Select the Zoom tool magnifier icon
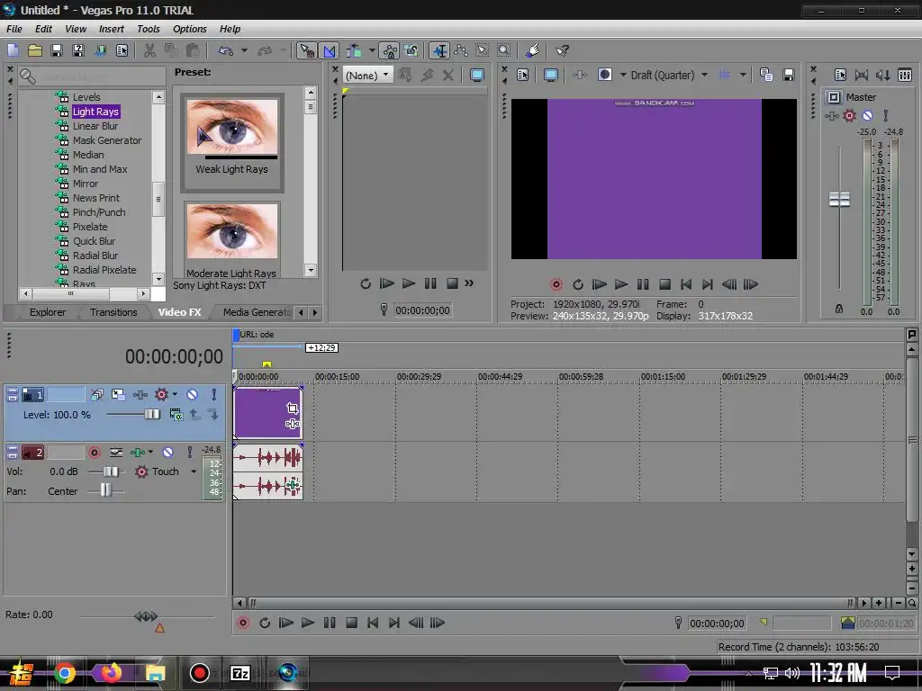The width and height of the screenshot is (922, 691). coord(504,50)
